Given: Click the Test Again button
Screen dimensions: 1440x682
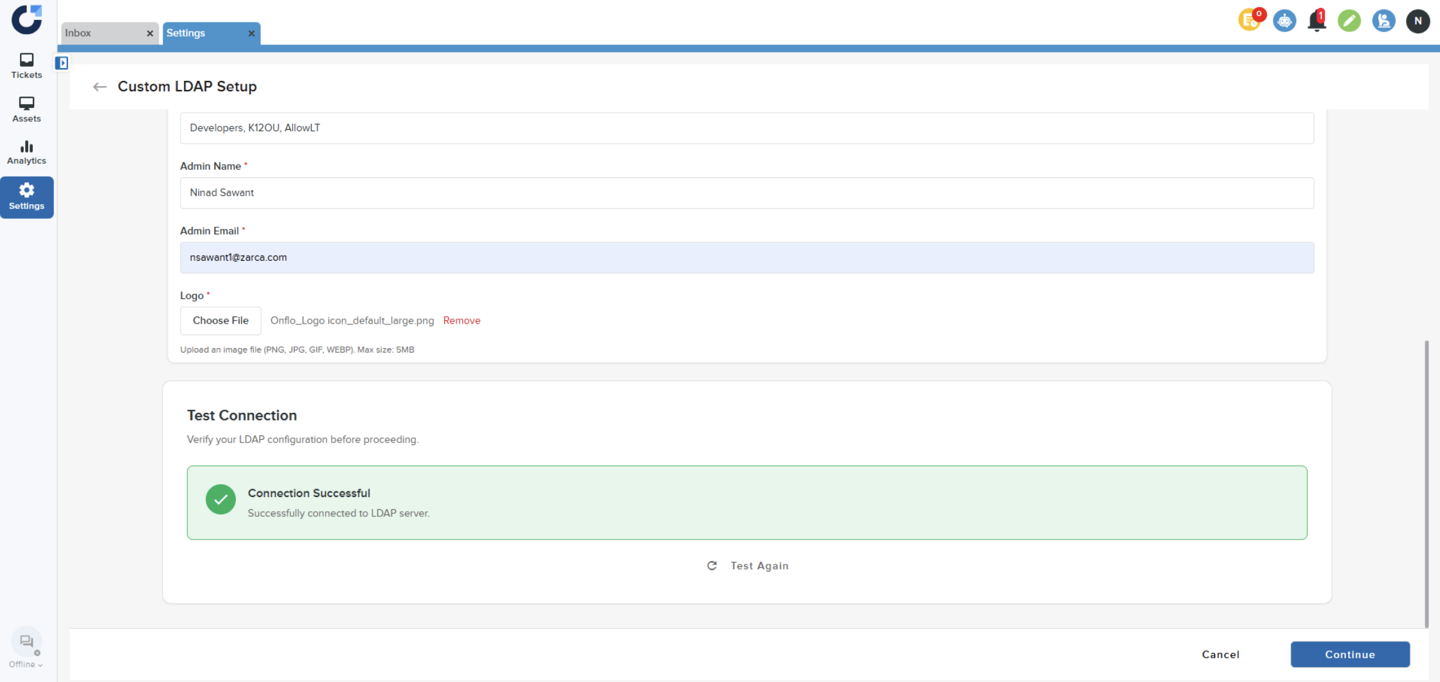Looking at the screenshot, I should click(x=748, y=566).
